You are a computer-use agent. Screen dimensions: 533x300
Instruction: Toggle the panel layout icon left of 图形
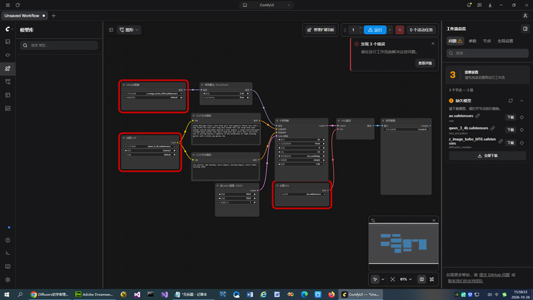[111, 30]
